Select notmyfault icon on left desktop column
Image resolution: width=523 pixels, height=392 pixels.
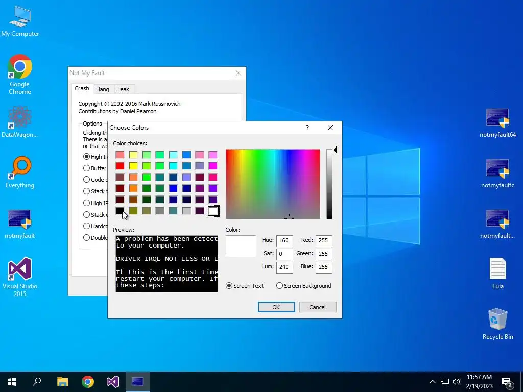(x=20, y=224)
